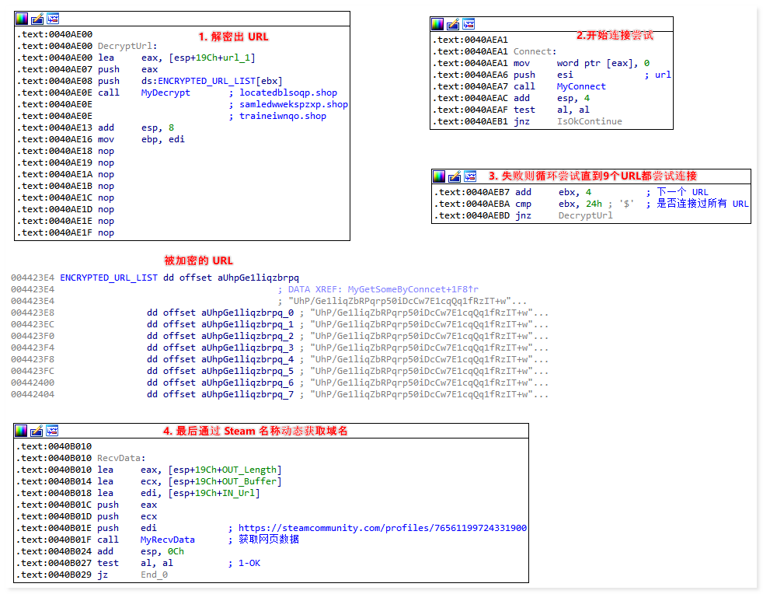Click the group nodes icon on DecryptUrl block
The image size is (763, 594).
[x=53, y=19]
